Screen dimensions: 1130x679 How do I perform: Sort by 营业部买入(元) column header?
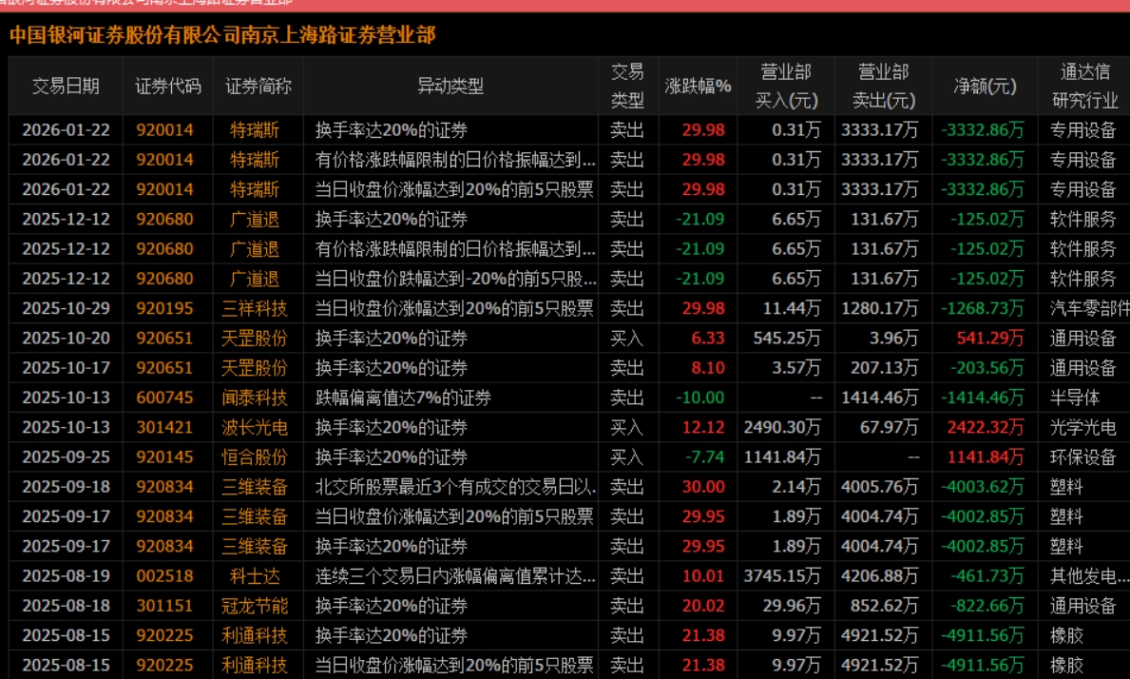786,87
